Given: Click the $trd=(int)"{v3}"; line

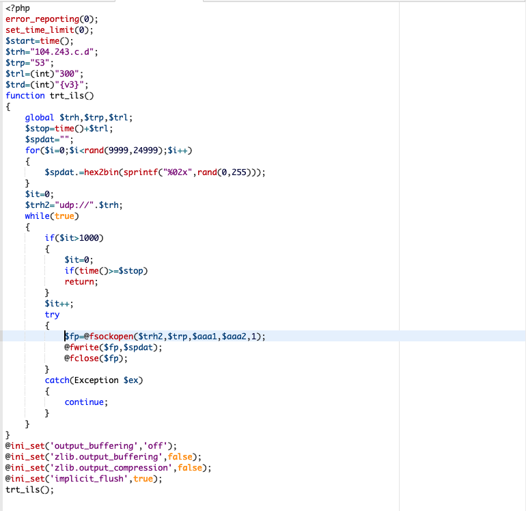Looking at the screenshot, I should pos(46,85).
